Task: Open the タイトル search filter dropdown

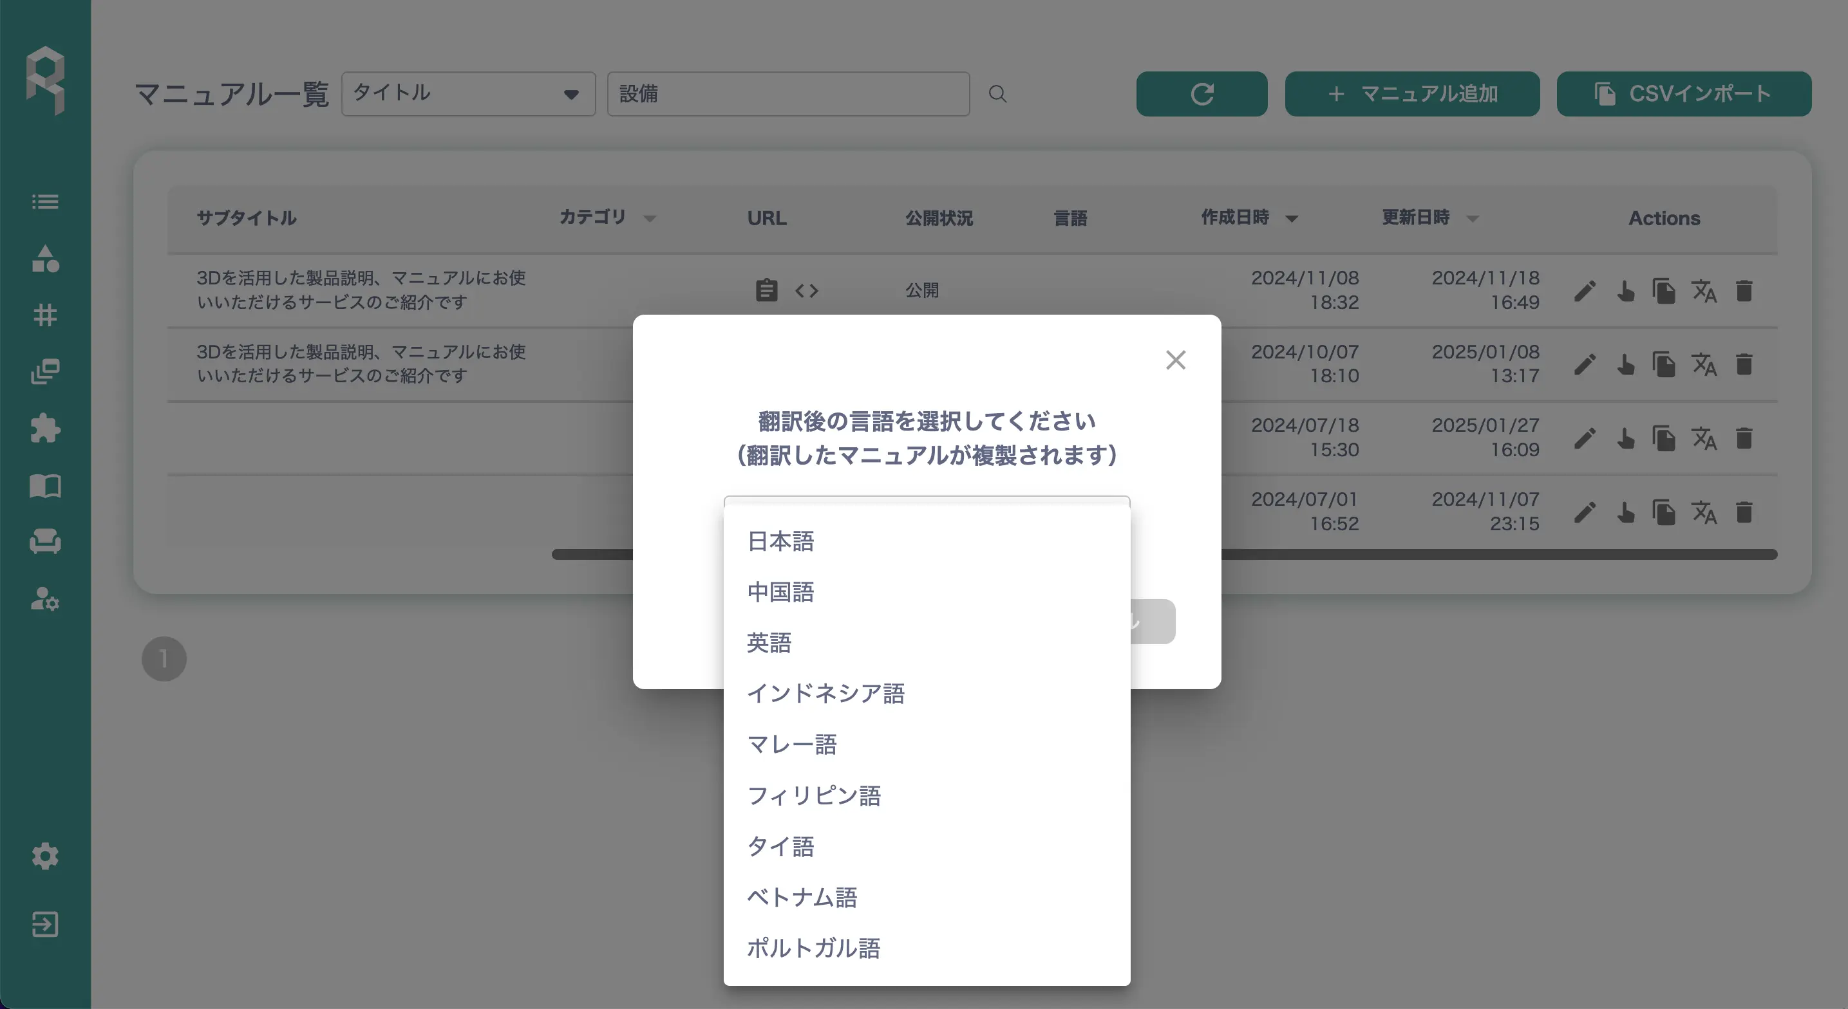Action: (469, 94)
